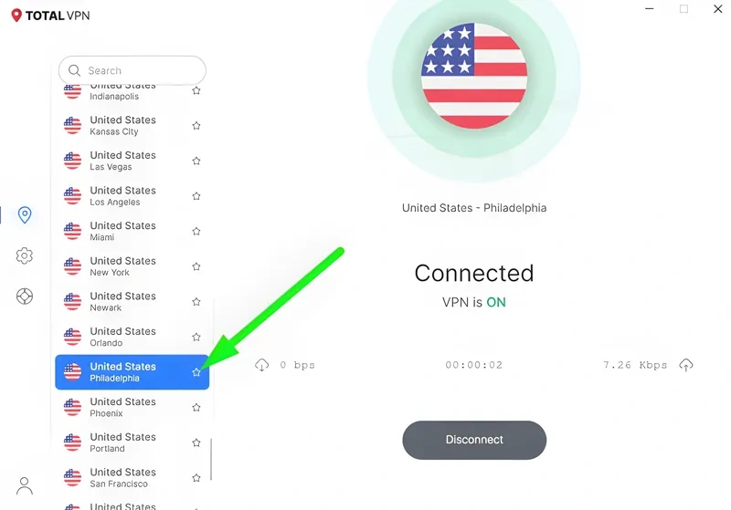
Task: Click the server list scrollbar
Action: point(211,459)
